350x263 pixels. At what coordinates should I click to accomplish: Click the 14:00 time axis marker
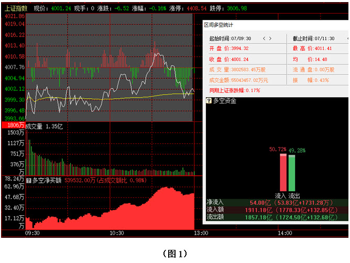pyautogui.click(x=284, y=233)
